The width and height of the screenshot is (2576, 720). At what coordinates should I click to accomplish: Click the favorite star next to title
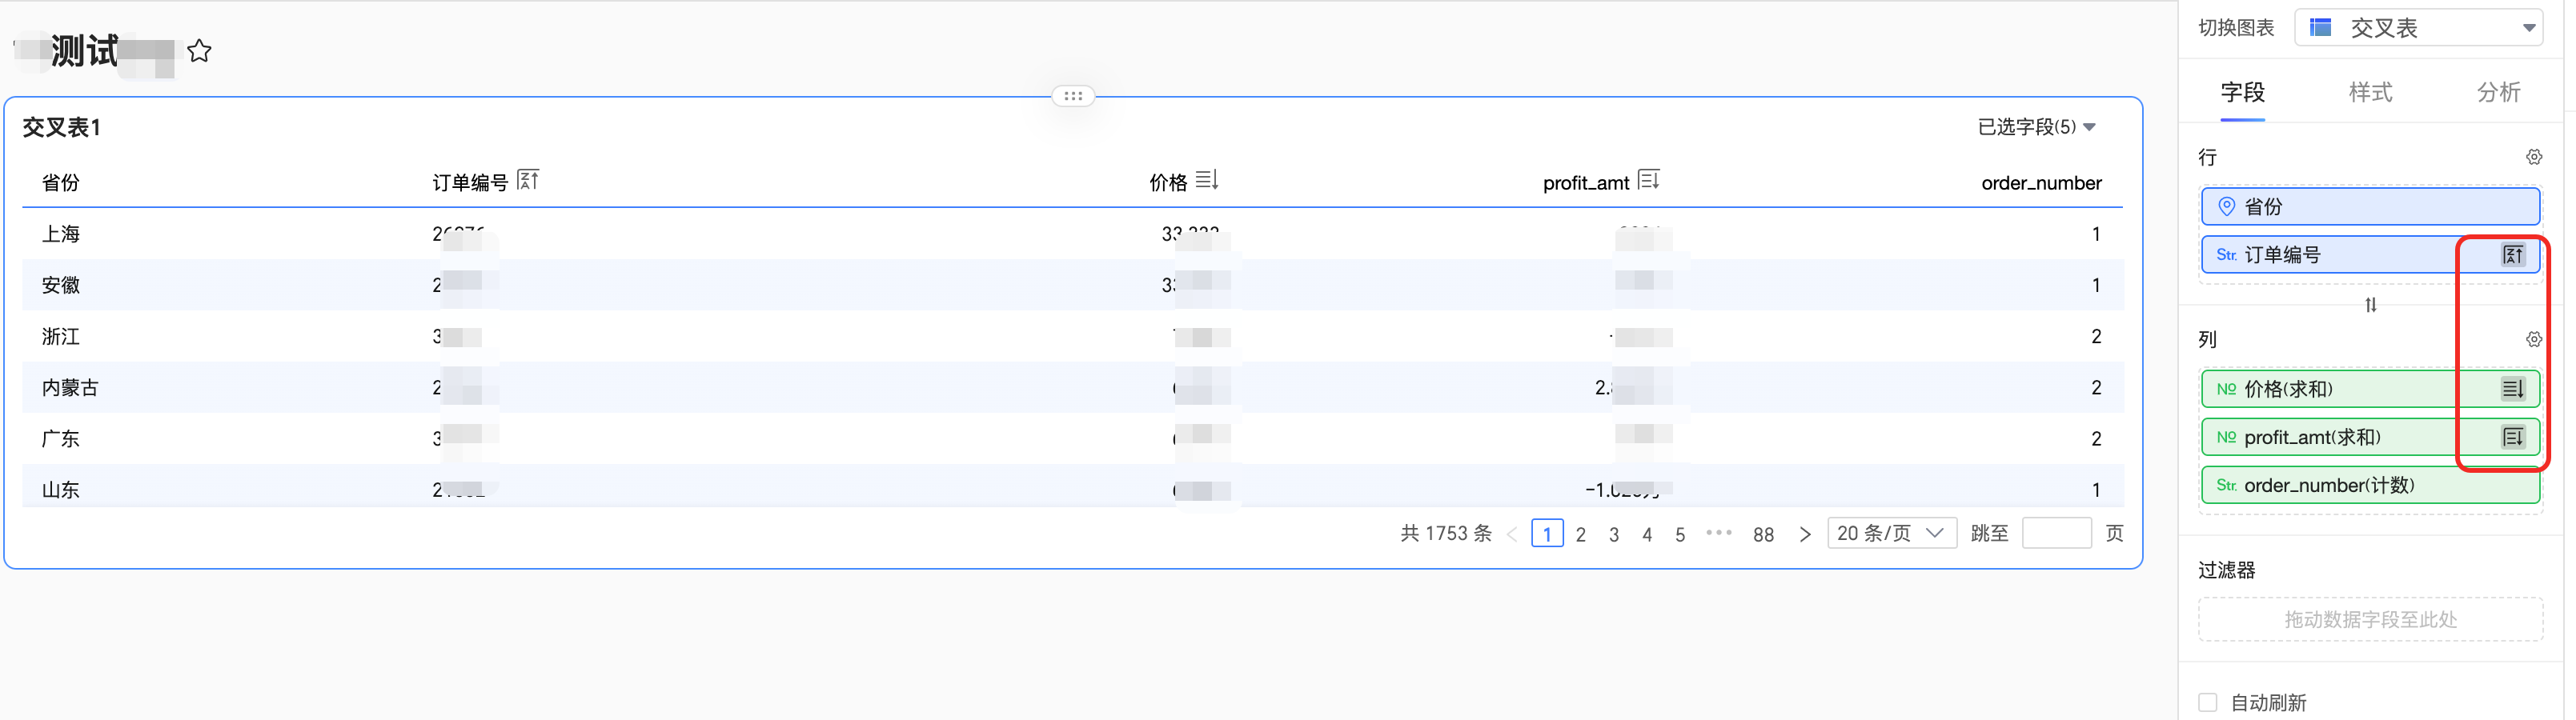click(x=199, y=51)
